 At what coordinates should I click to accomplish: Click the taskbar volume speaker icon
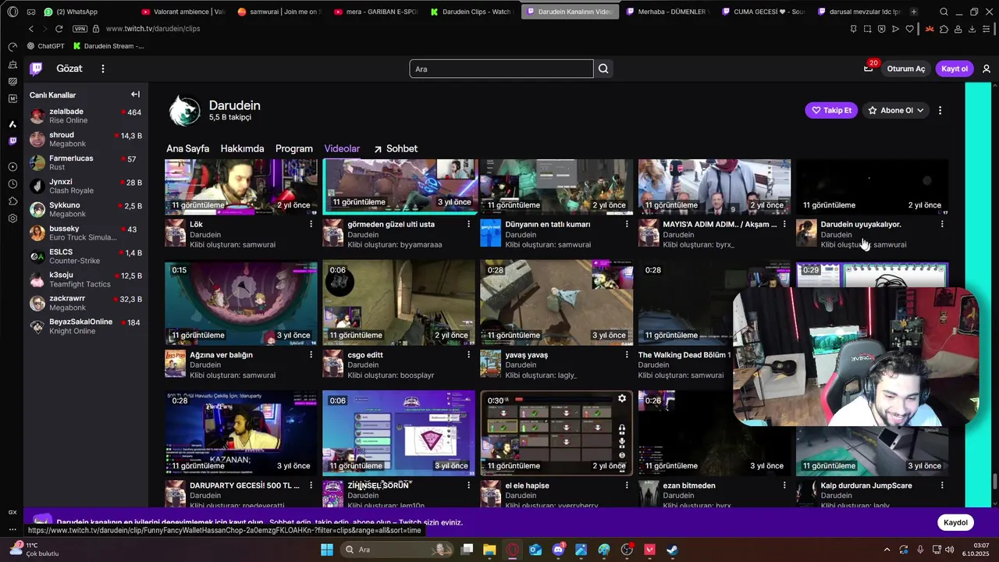point(949,550)
